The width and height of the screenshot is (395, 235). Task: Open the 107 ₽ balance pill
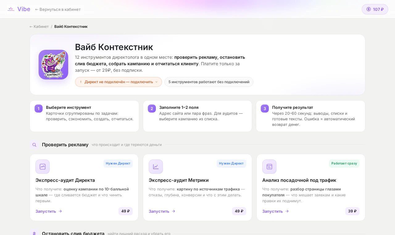(x=375, y=9)
